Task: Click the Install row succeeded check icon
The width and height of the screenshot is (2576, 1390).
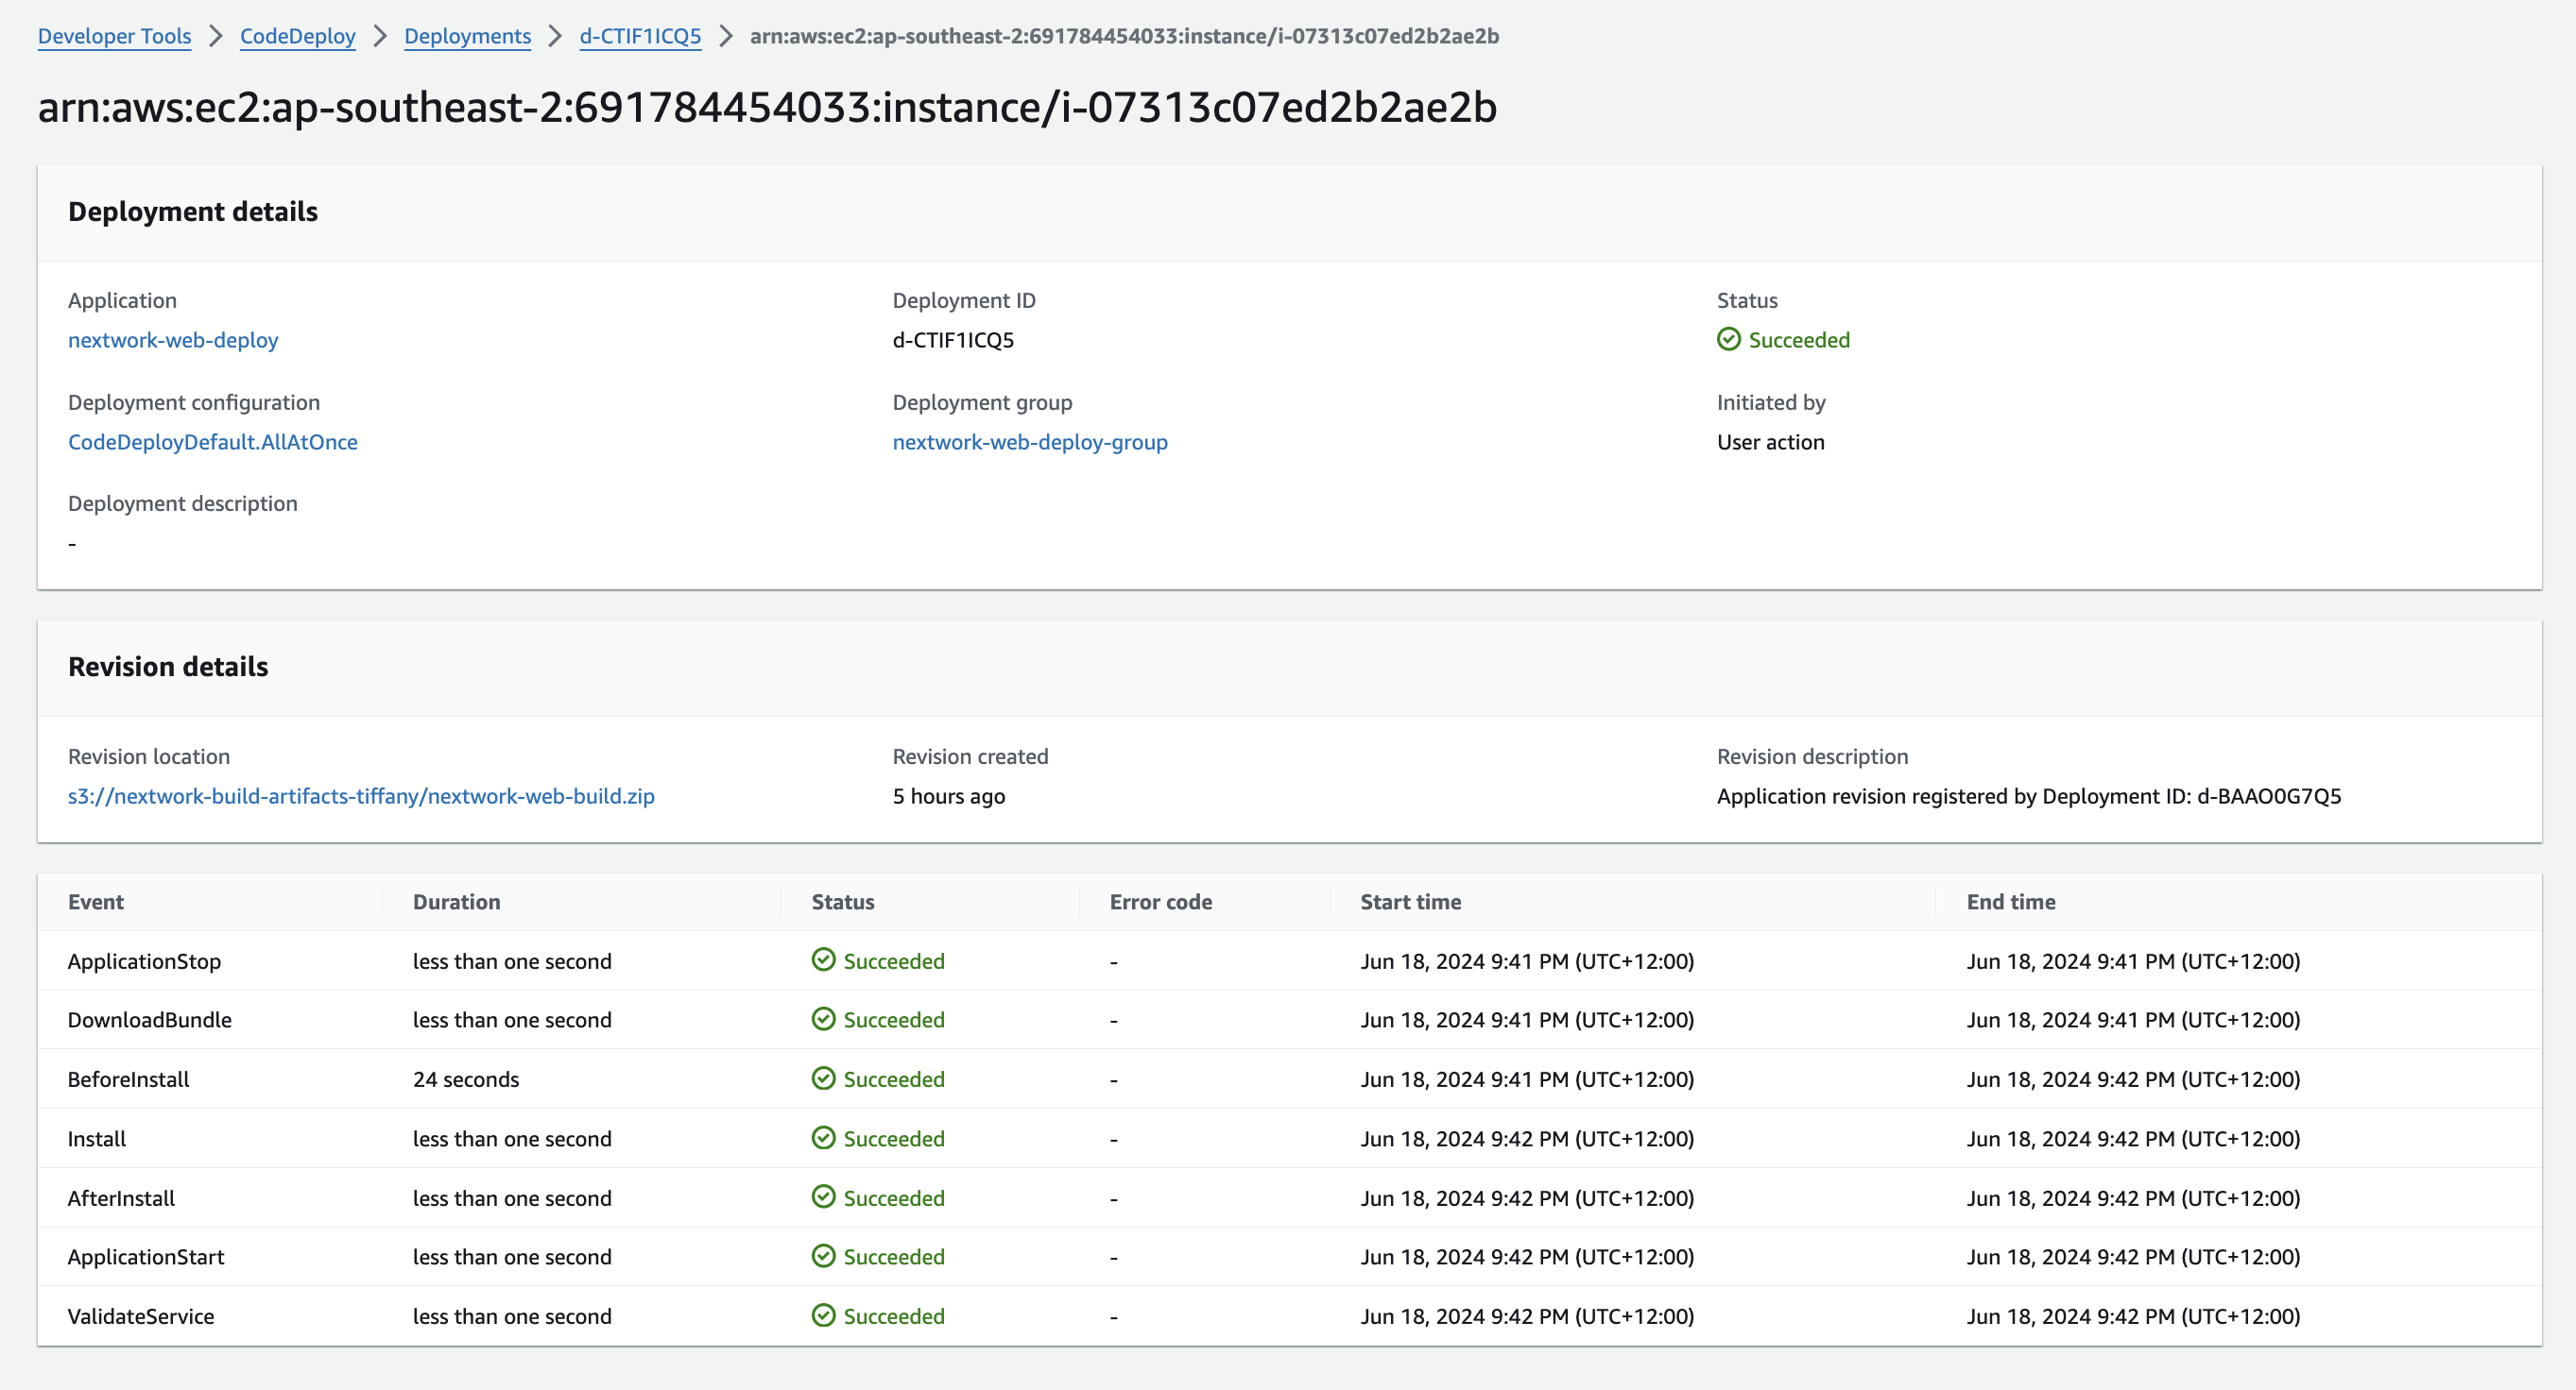Action: point(823,1138)
